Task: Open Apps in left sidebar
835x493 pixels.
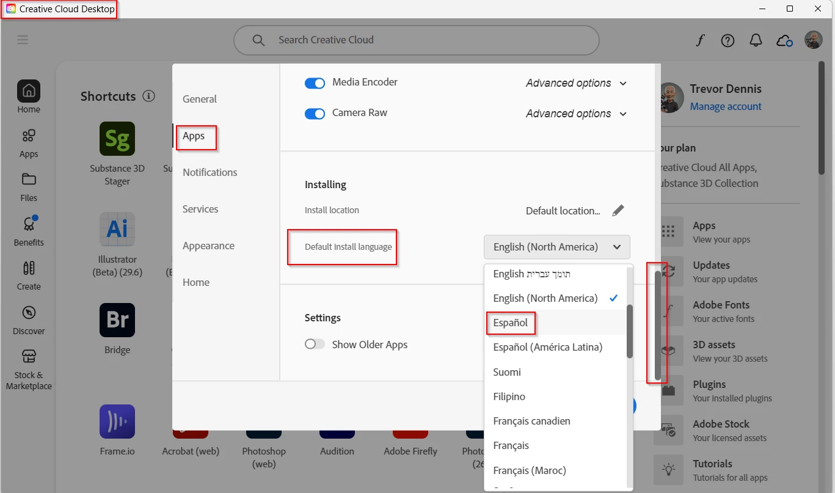Action: [x=29, y=143]
